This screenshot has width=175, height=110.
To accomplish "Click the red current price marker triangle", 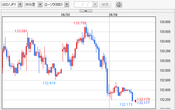I will click(x=135, y=101).
